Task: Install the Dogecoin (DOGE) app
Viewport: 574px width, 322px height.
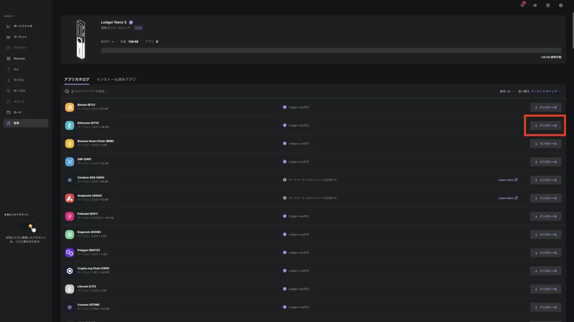Action: 546,235
